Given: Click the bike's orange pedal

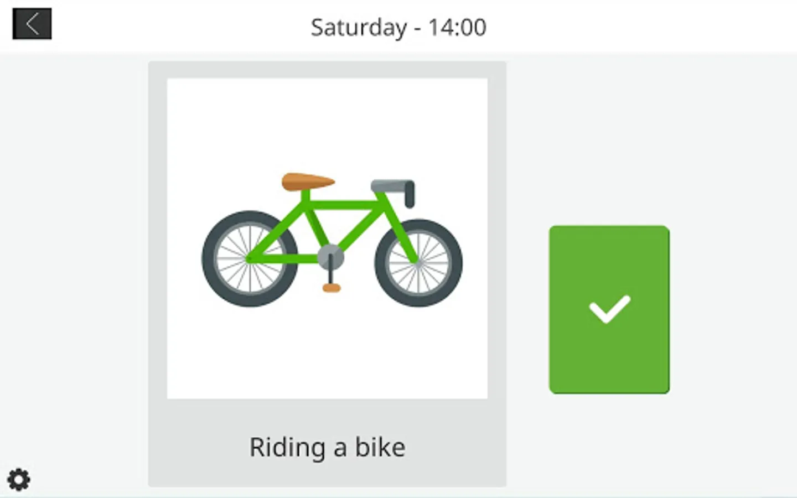Looking at the screenshot, I should coord(332,288).
